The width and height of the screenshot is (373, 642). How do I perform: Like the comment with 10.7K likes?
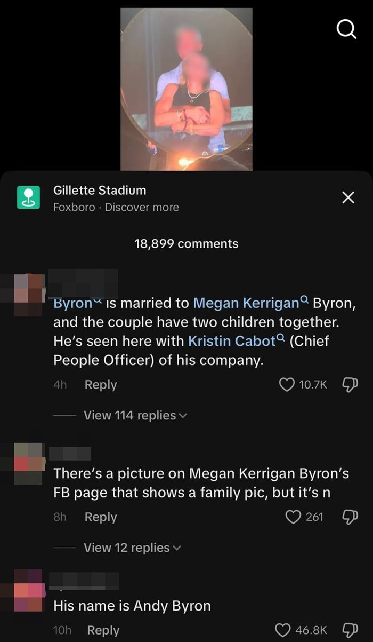287,384
